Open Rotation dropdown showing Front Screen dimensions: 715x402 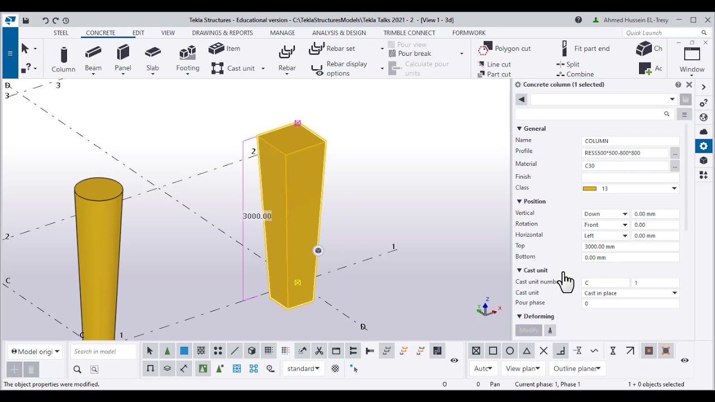pyautogui.click(x=606, y=225)
